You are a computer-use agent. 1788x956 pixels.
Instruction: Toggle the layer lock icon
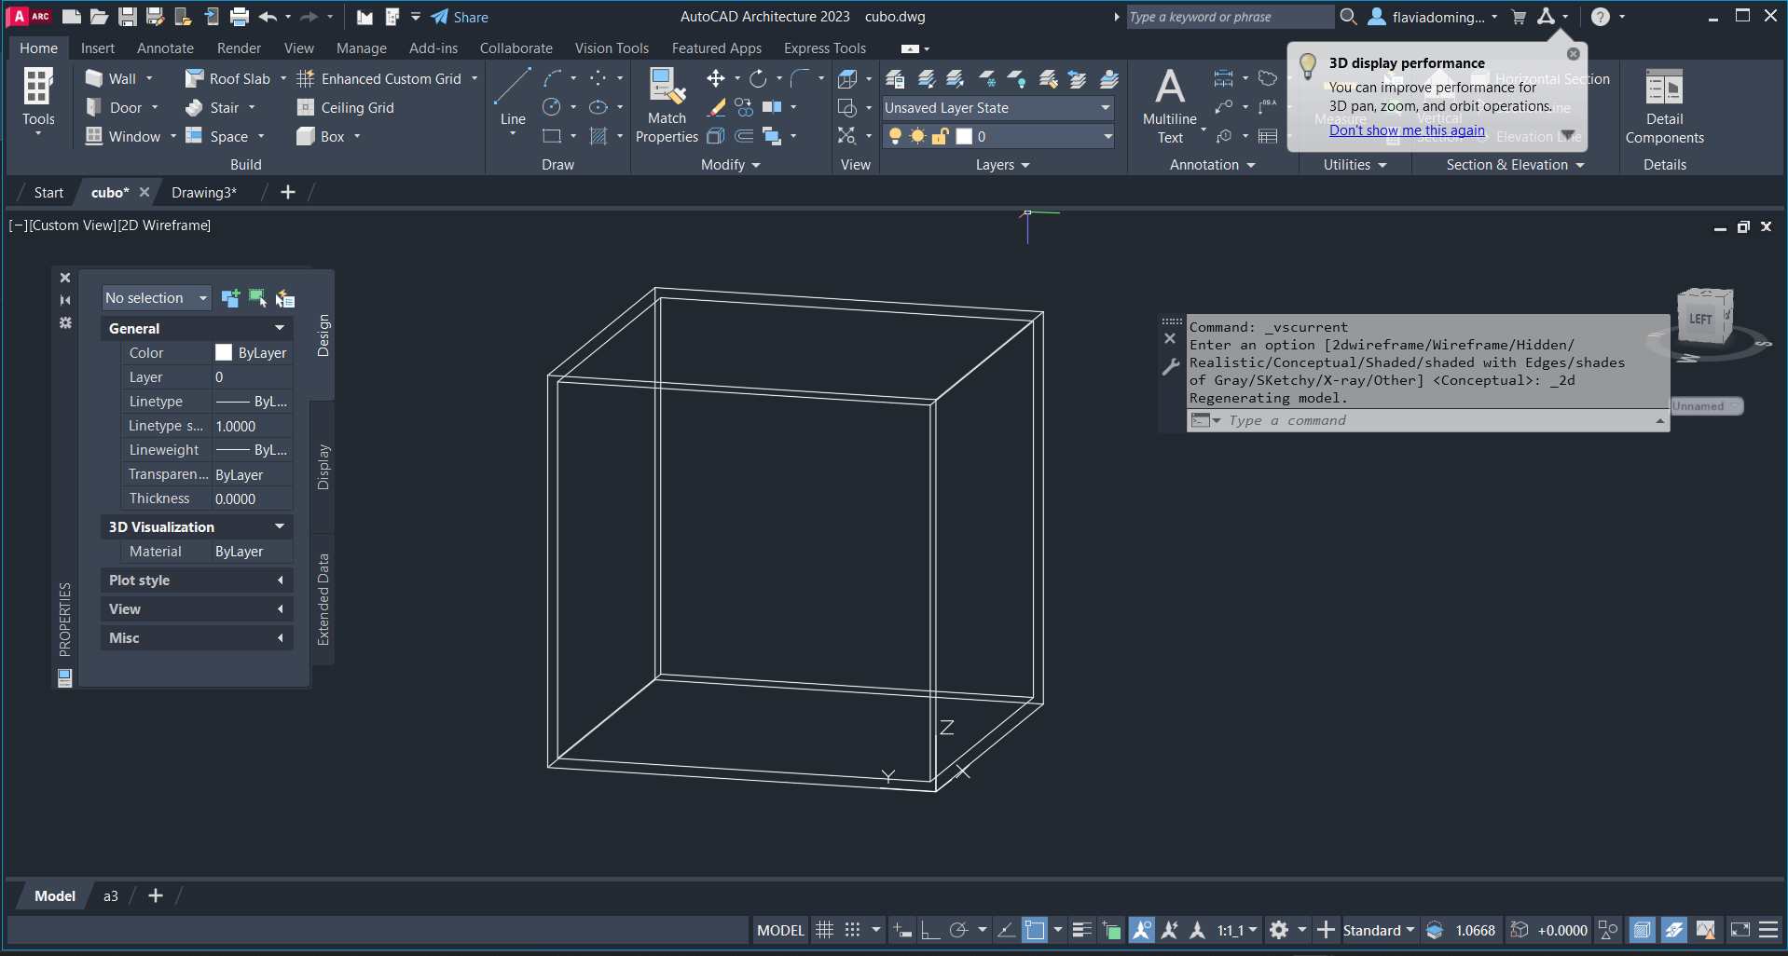940,137
